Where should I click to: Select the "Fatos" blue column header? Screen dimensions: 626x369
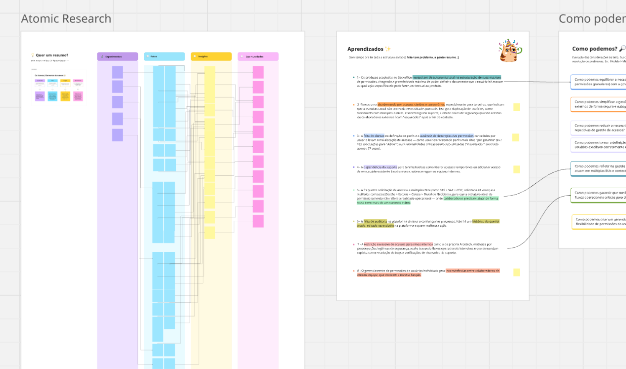(164, 56)
